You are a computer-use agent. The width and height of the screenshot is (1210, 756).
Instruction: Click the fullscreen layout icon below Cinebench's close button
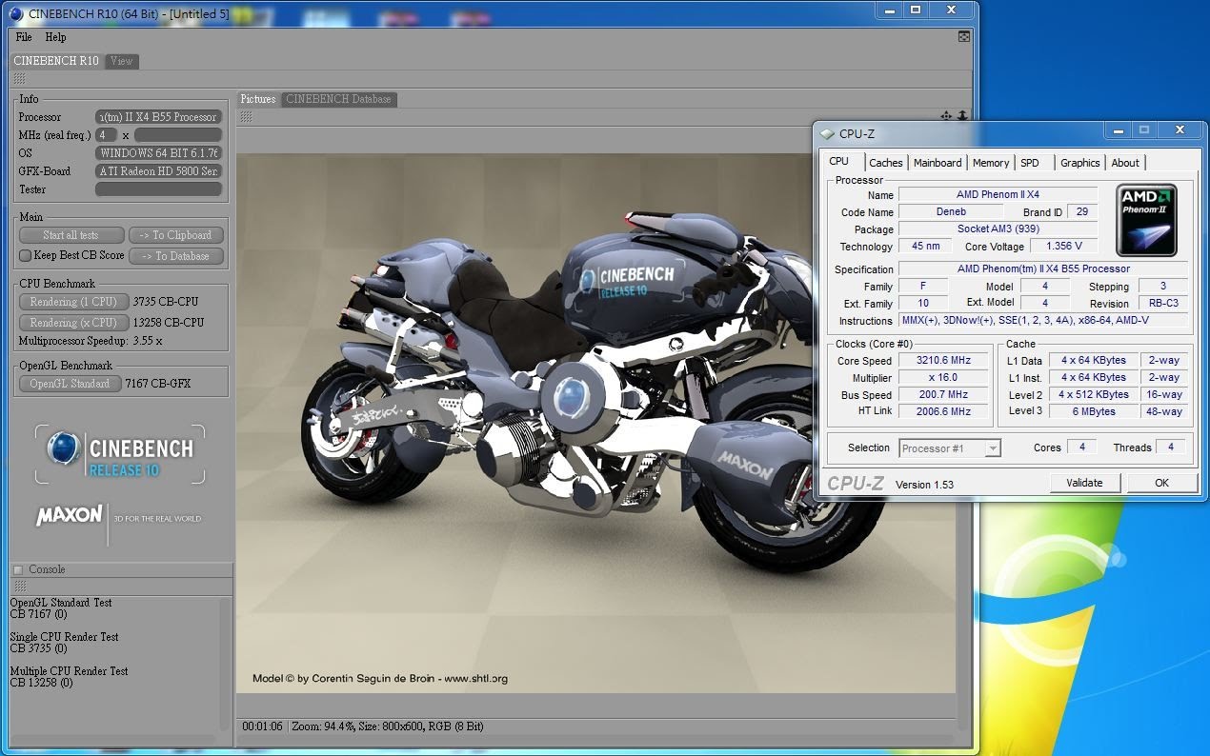click(x=964, y=37)
